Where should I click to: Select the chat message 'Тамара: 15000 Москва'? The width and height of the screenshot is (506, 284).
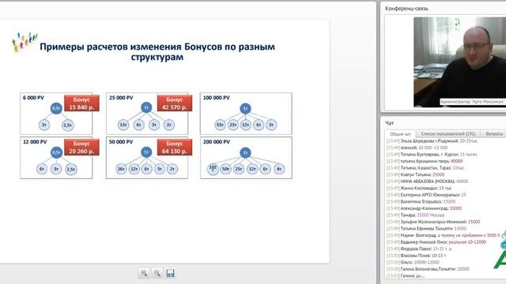(x=415, y=215)
